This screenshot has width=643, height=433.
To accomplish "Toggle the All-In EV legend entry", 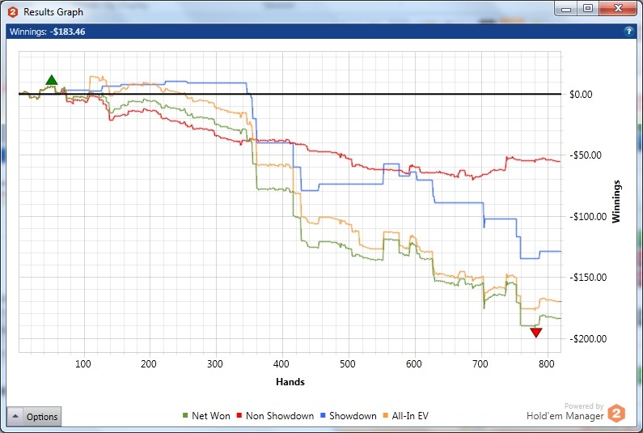I will coord(405,416).
